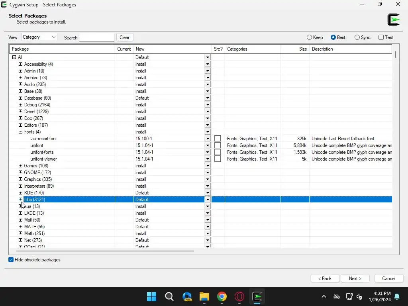Expand the KDE category

coord(20,192)
